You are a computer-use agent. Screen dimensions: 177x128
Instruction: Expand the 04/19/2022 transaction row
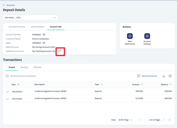[8, 99]
